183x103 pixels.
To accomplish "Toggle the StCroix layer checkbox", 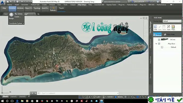I will click(x=159, y=40).
